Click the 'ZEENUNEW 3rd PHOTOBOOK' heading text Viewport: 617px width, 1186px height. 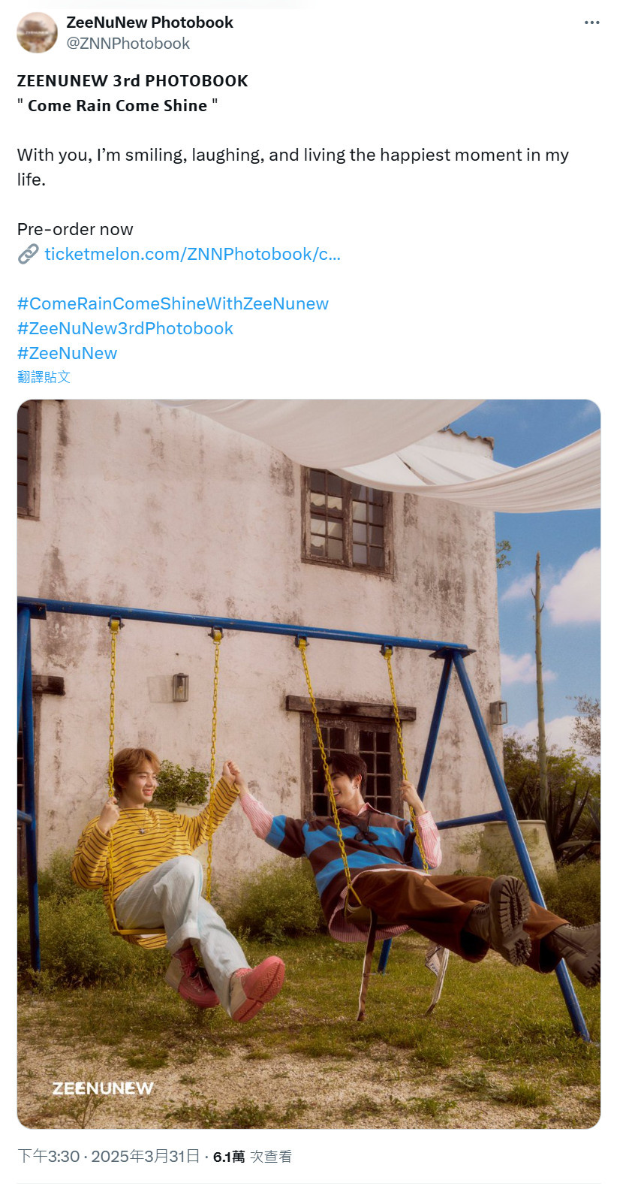(133, 81)
